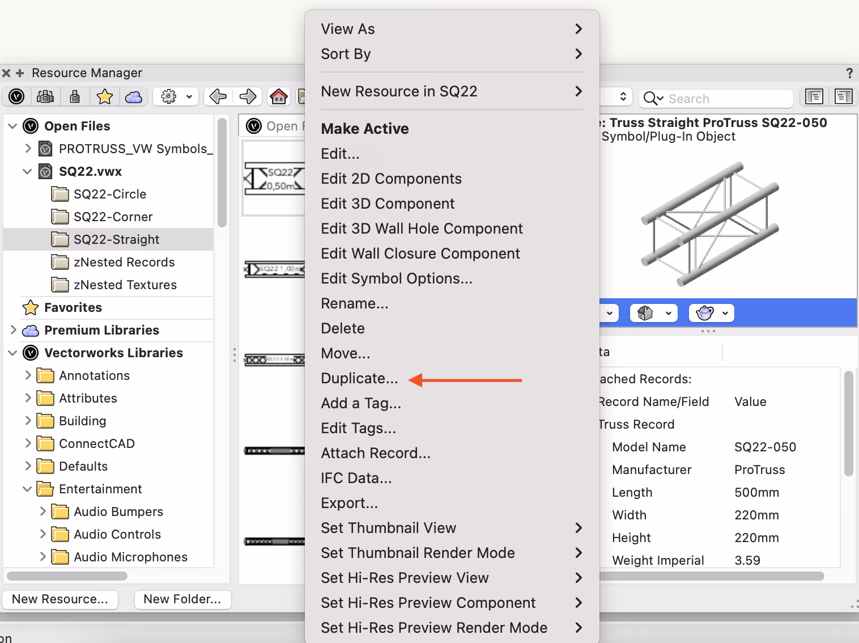Choose Duplicate from the context menu
Image resolution: width=859 pixels, height=643 pixels.
coord(359,378)
